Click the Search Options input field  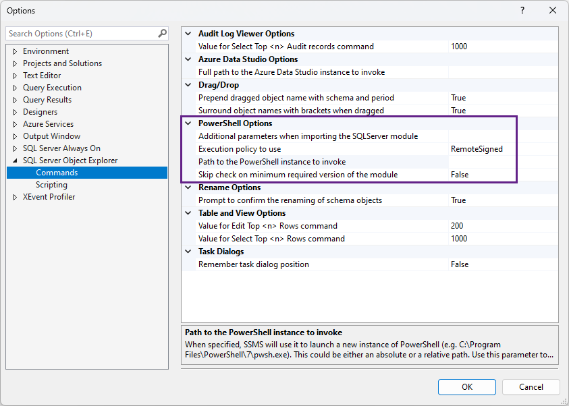[81, 33]
